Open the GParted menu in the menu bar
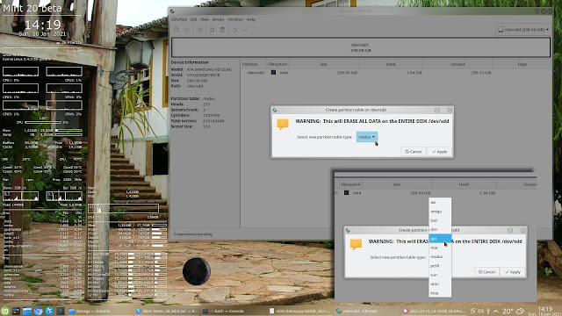This screenshot has width=562, height=316. tap(179, 19)
